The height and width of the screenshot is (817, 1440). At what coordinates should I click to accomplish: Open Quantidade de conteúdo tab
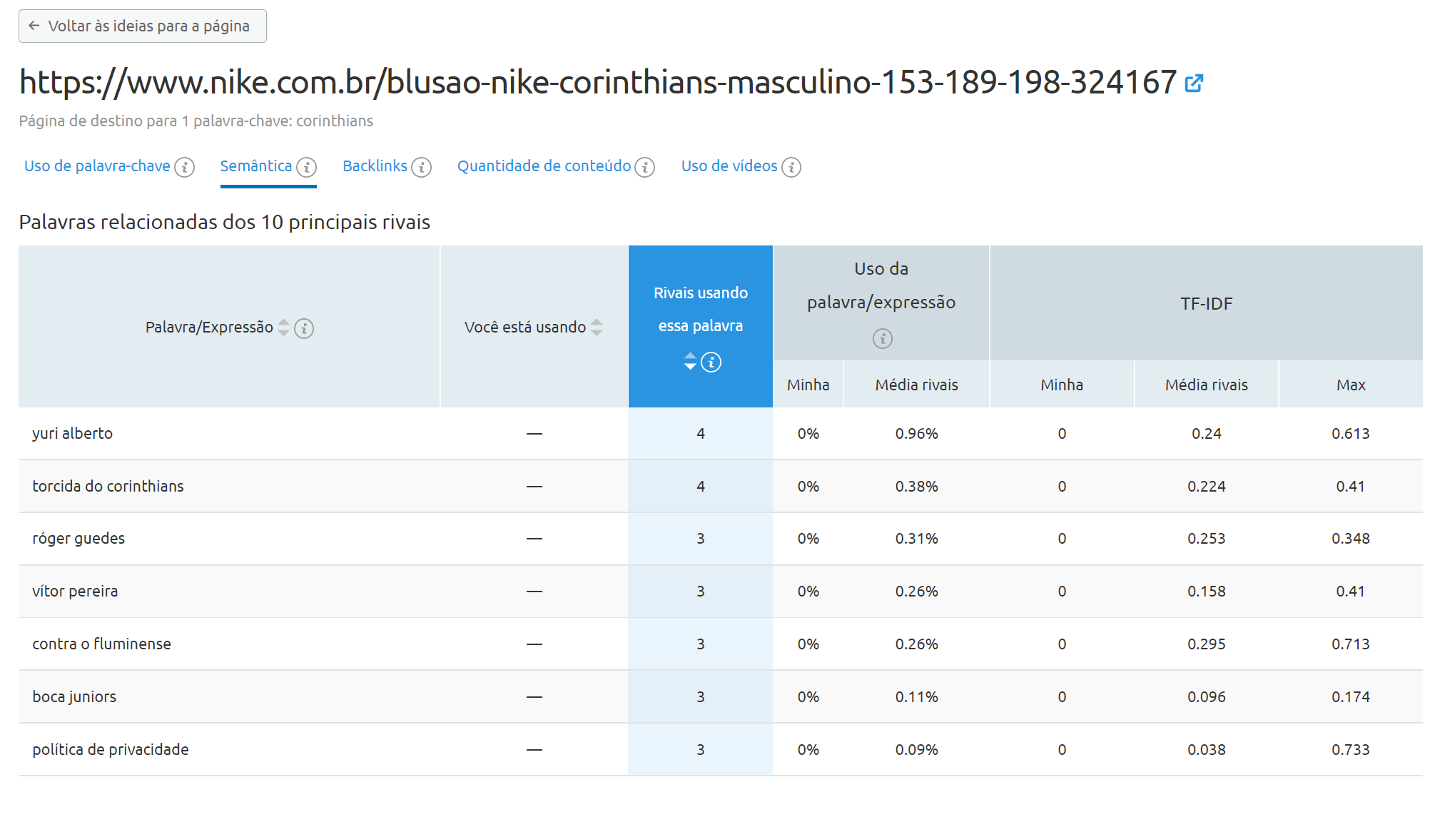click(x=544, y=166)
